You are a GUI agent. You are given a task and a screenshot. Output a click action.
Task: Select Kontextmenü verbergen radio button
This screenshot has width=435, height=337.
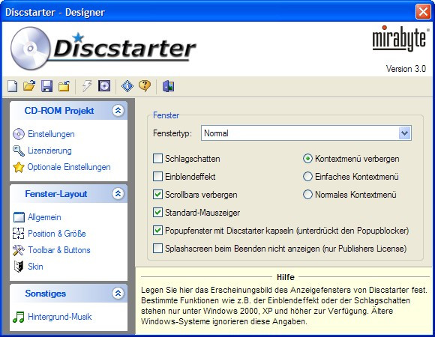click(x=307, y=159)
